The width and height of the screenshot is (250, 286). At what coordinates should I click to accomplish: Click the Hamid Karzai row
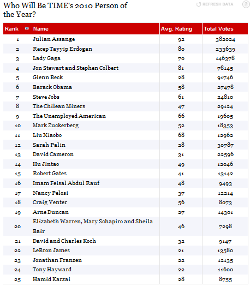pyautogui.click(x=126, y=279)
